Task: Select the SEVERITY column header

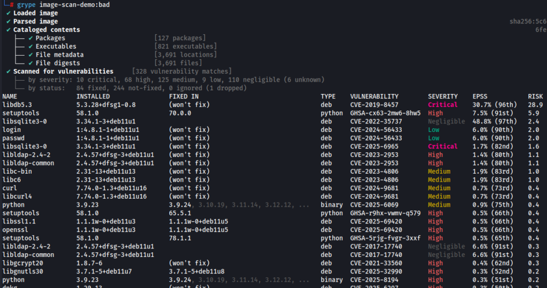Action: pyautogui.click(x=443, y=97)
